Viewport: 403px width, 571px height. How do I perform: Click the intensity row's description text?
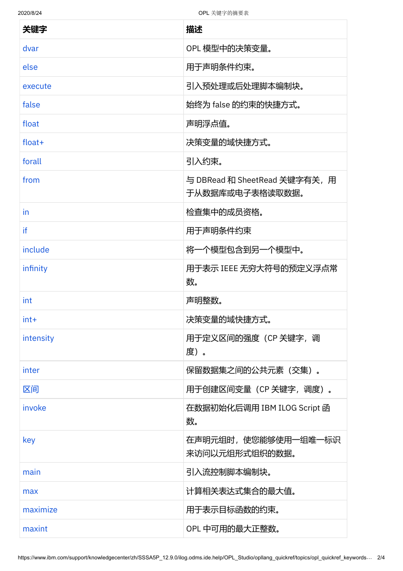[253, 345]
